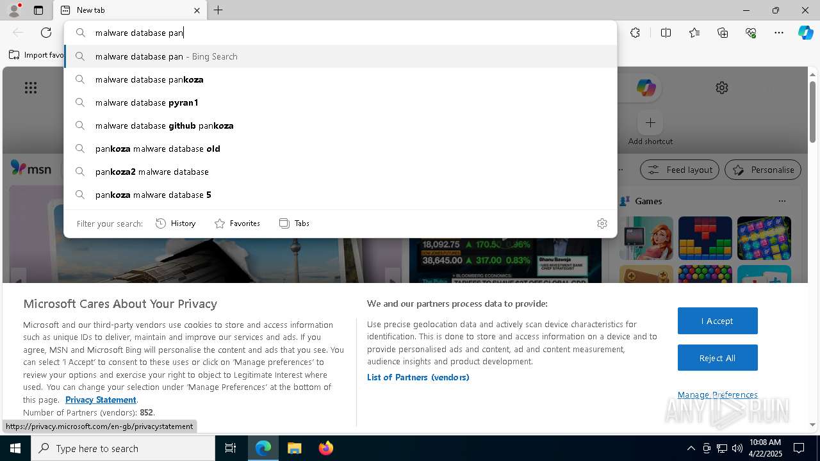
Task: Open page settings gear icon
Action: pyautogui.click(x=722, y=88)
